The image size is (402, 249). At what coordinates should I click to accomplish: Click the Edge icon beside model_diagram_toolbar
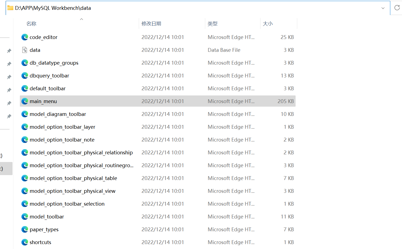[25, 114]
